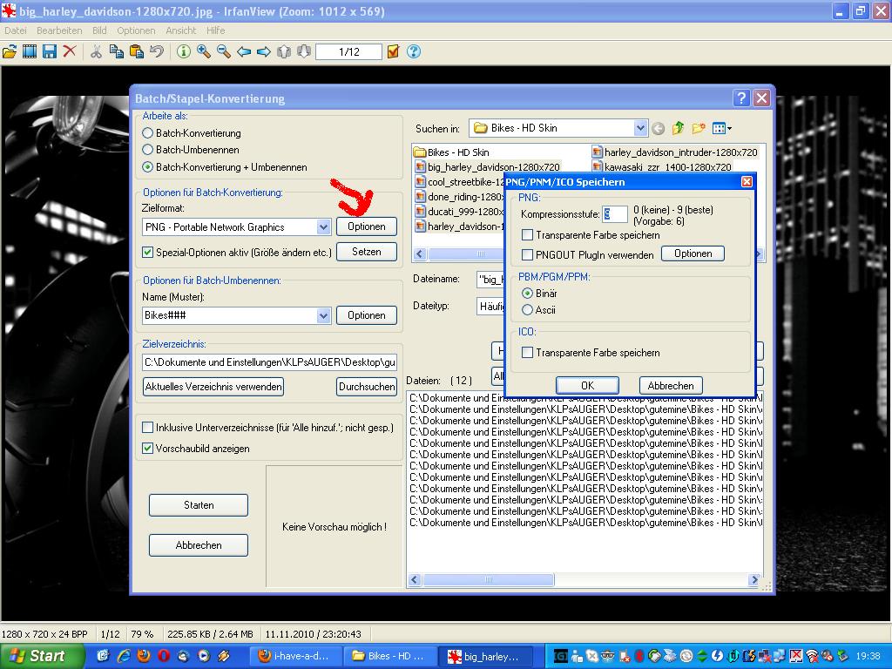This screenshot has height=669, width=892.
Task: Open the Datei menu
Action: (16, 30)
